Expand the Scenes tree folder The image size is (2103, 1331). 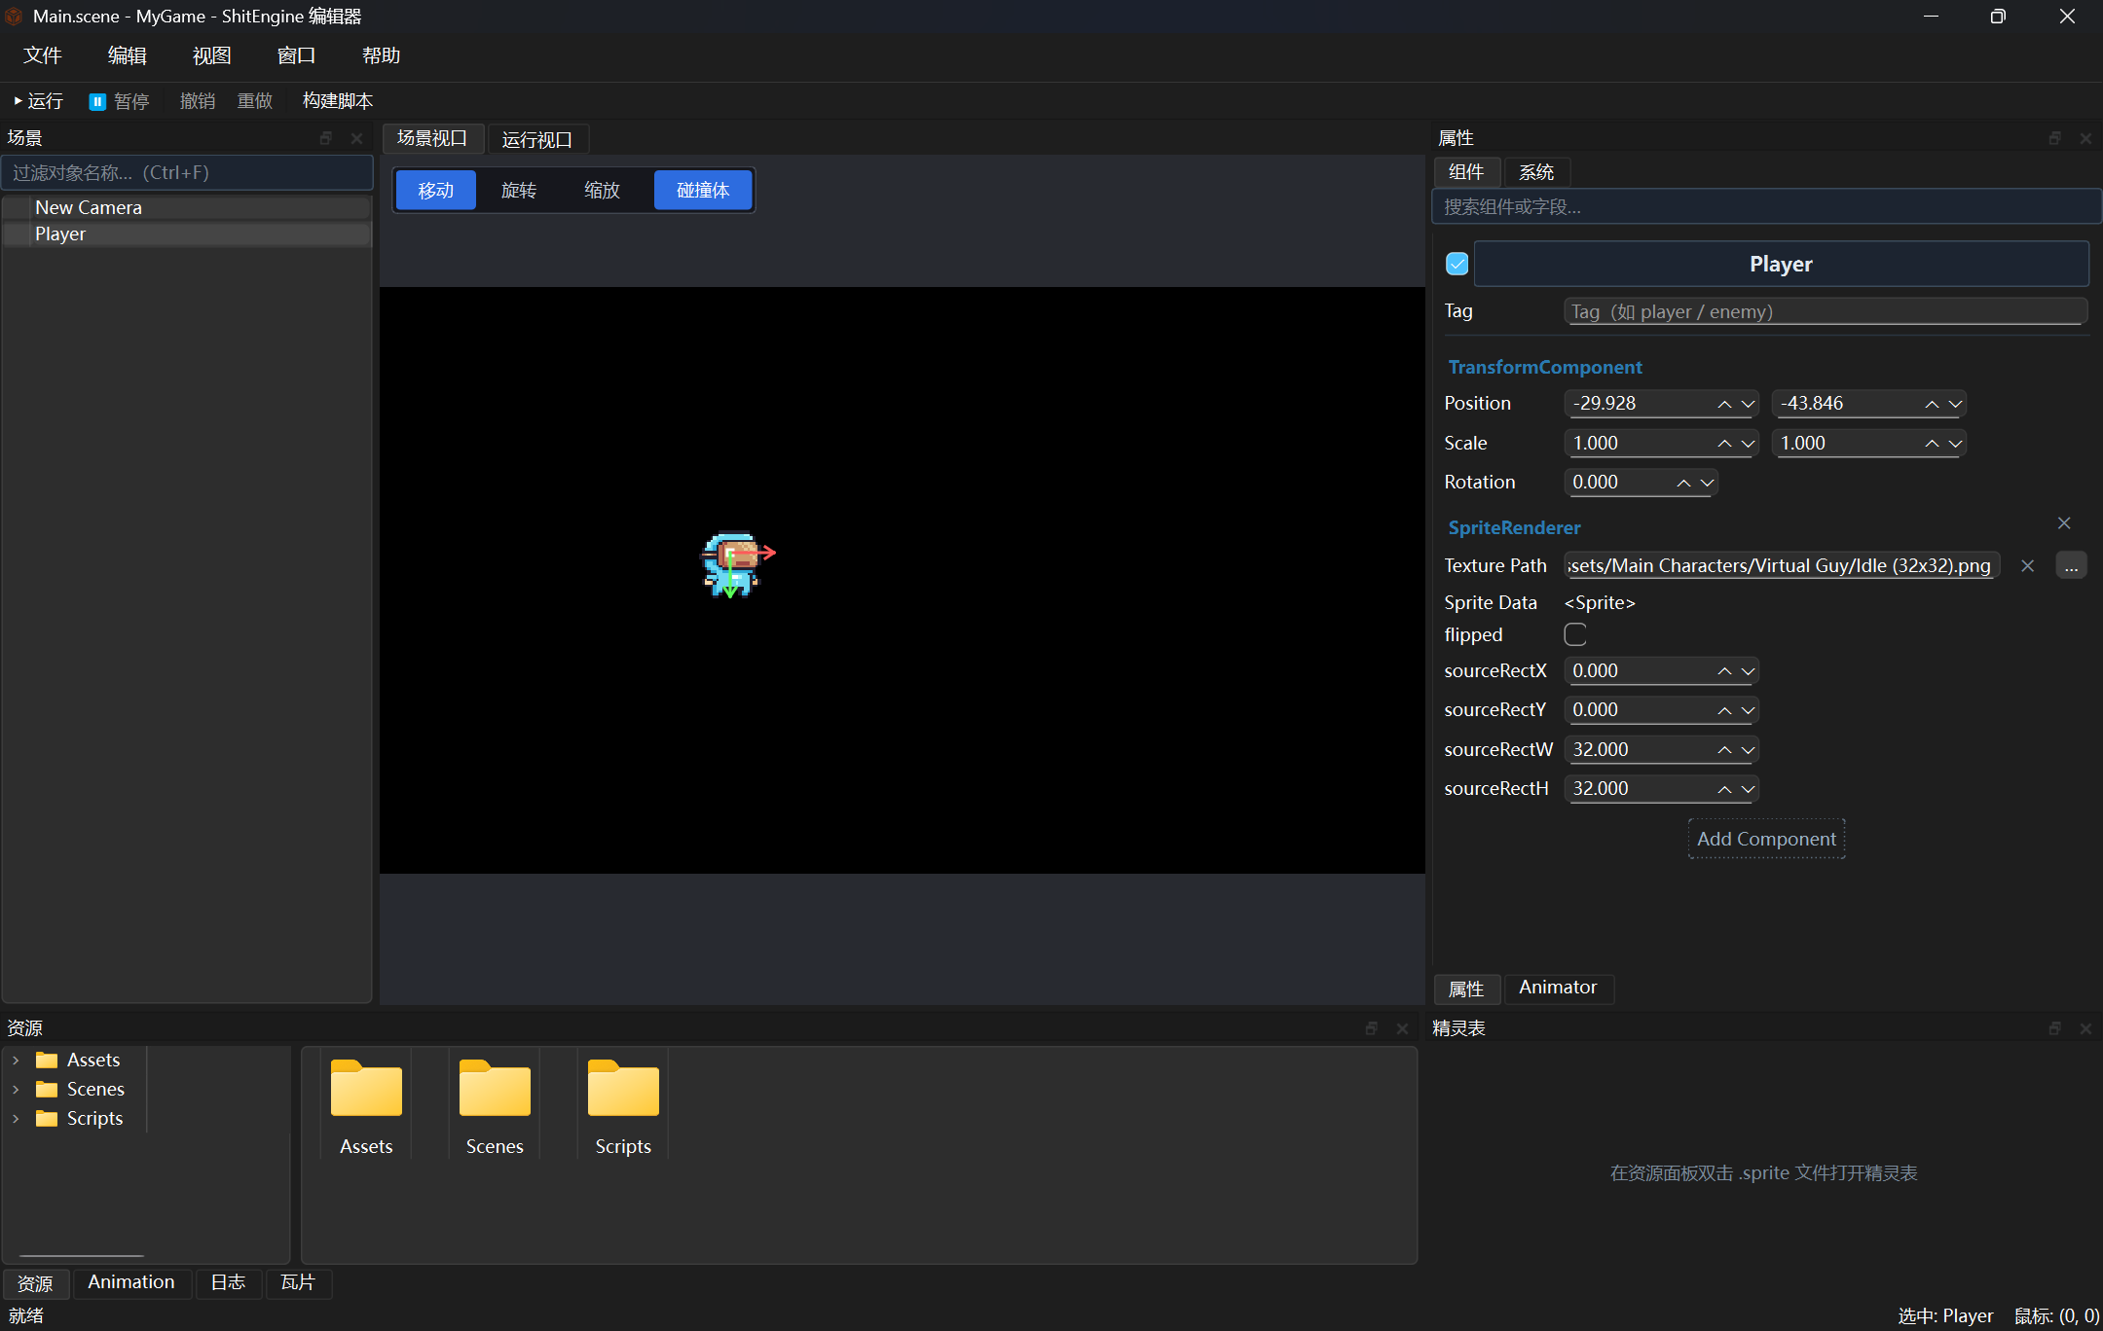tap(16, 1090)
